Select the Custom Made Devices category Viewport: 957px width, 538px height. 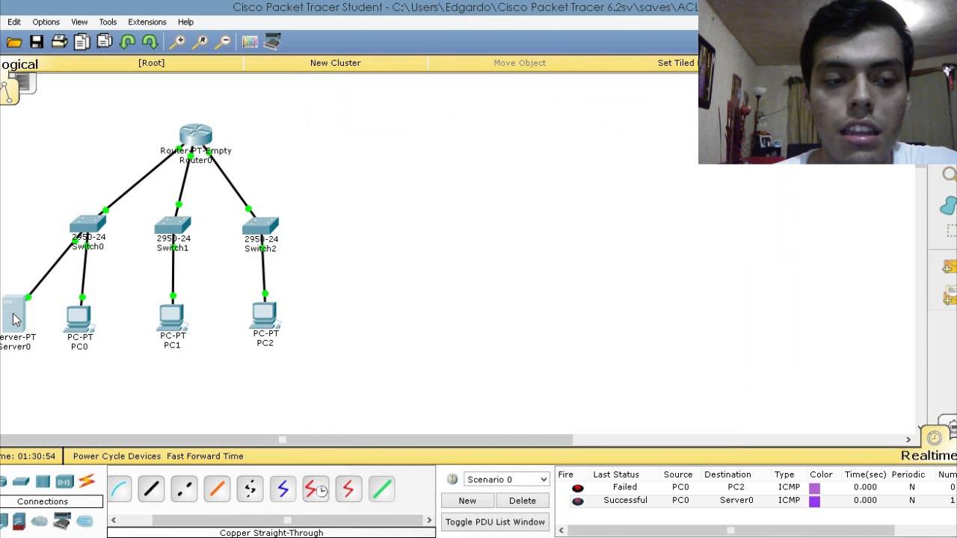click(x=62, y=521)
